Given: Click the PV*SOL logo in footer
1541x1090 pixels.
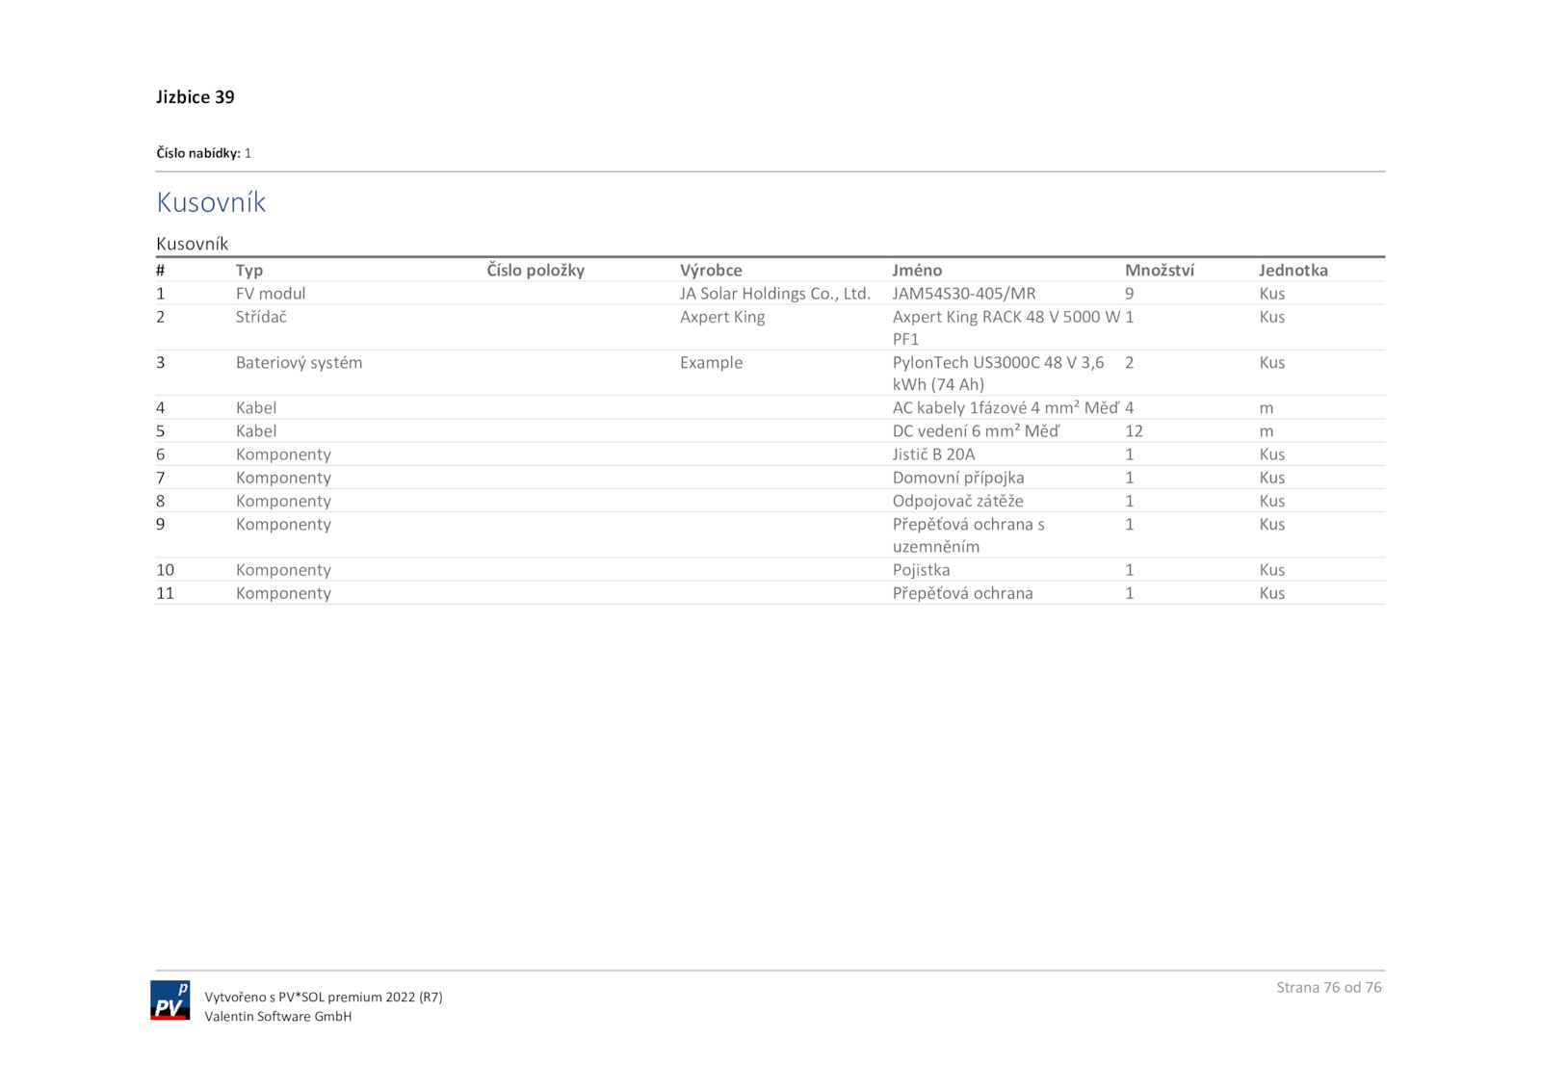Looking at the screenshot, I should click(x=170, y=1000).
